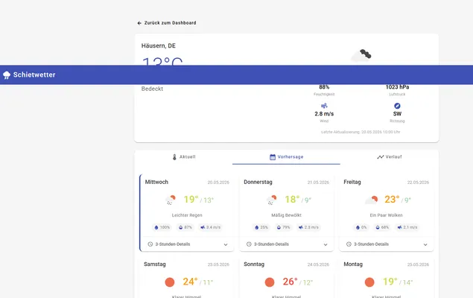The width and height of the screenshot is (473, 298).
Task: Click the sun icon in Sonntag card
Action: click(270, 282)
